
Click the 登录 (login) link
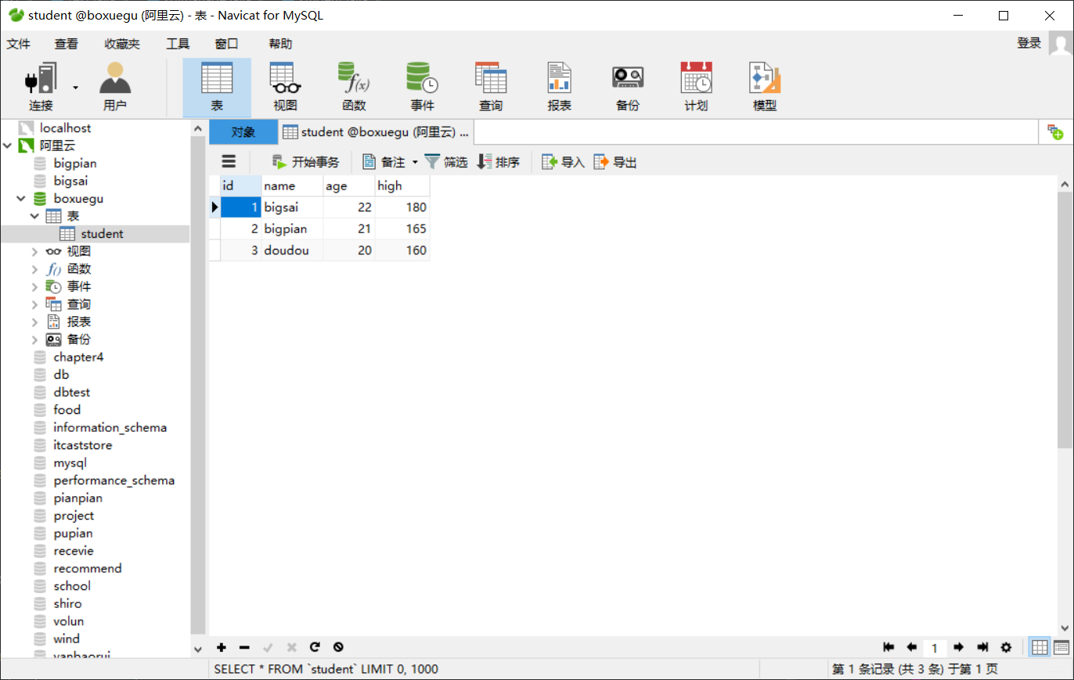(1029, 43)
